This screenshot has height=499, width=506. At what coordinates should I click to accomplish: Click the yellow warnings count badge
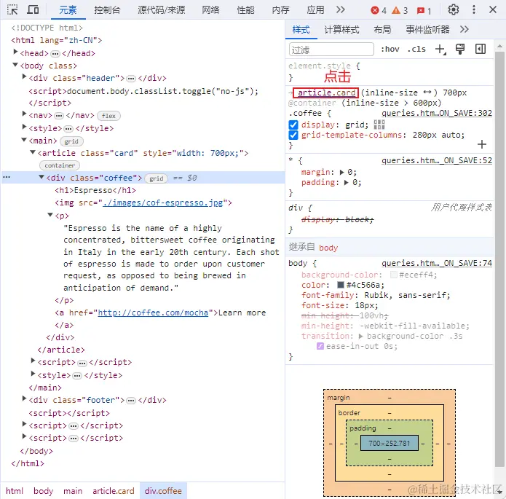point(400,11)
